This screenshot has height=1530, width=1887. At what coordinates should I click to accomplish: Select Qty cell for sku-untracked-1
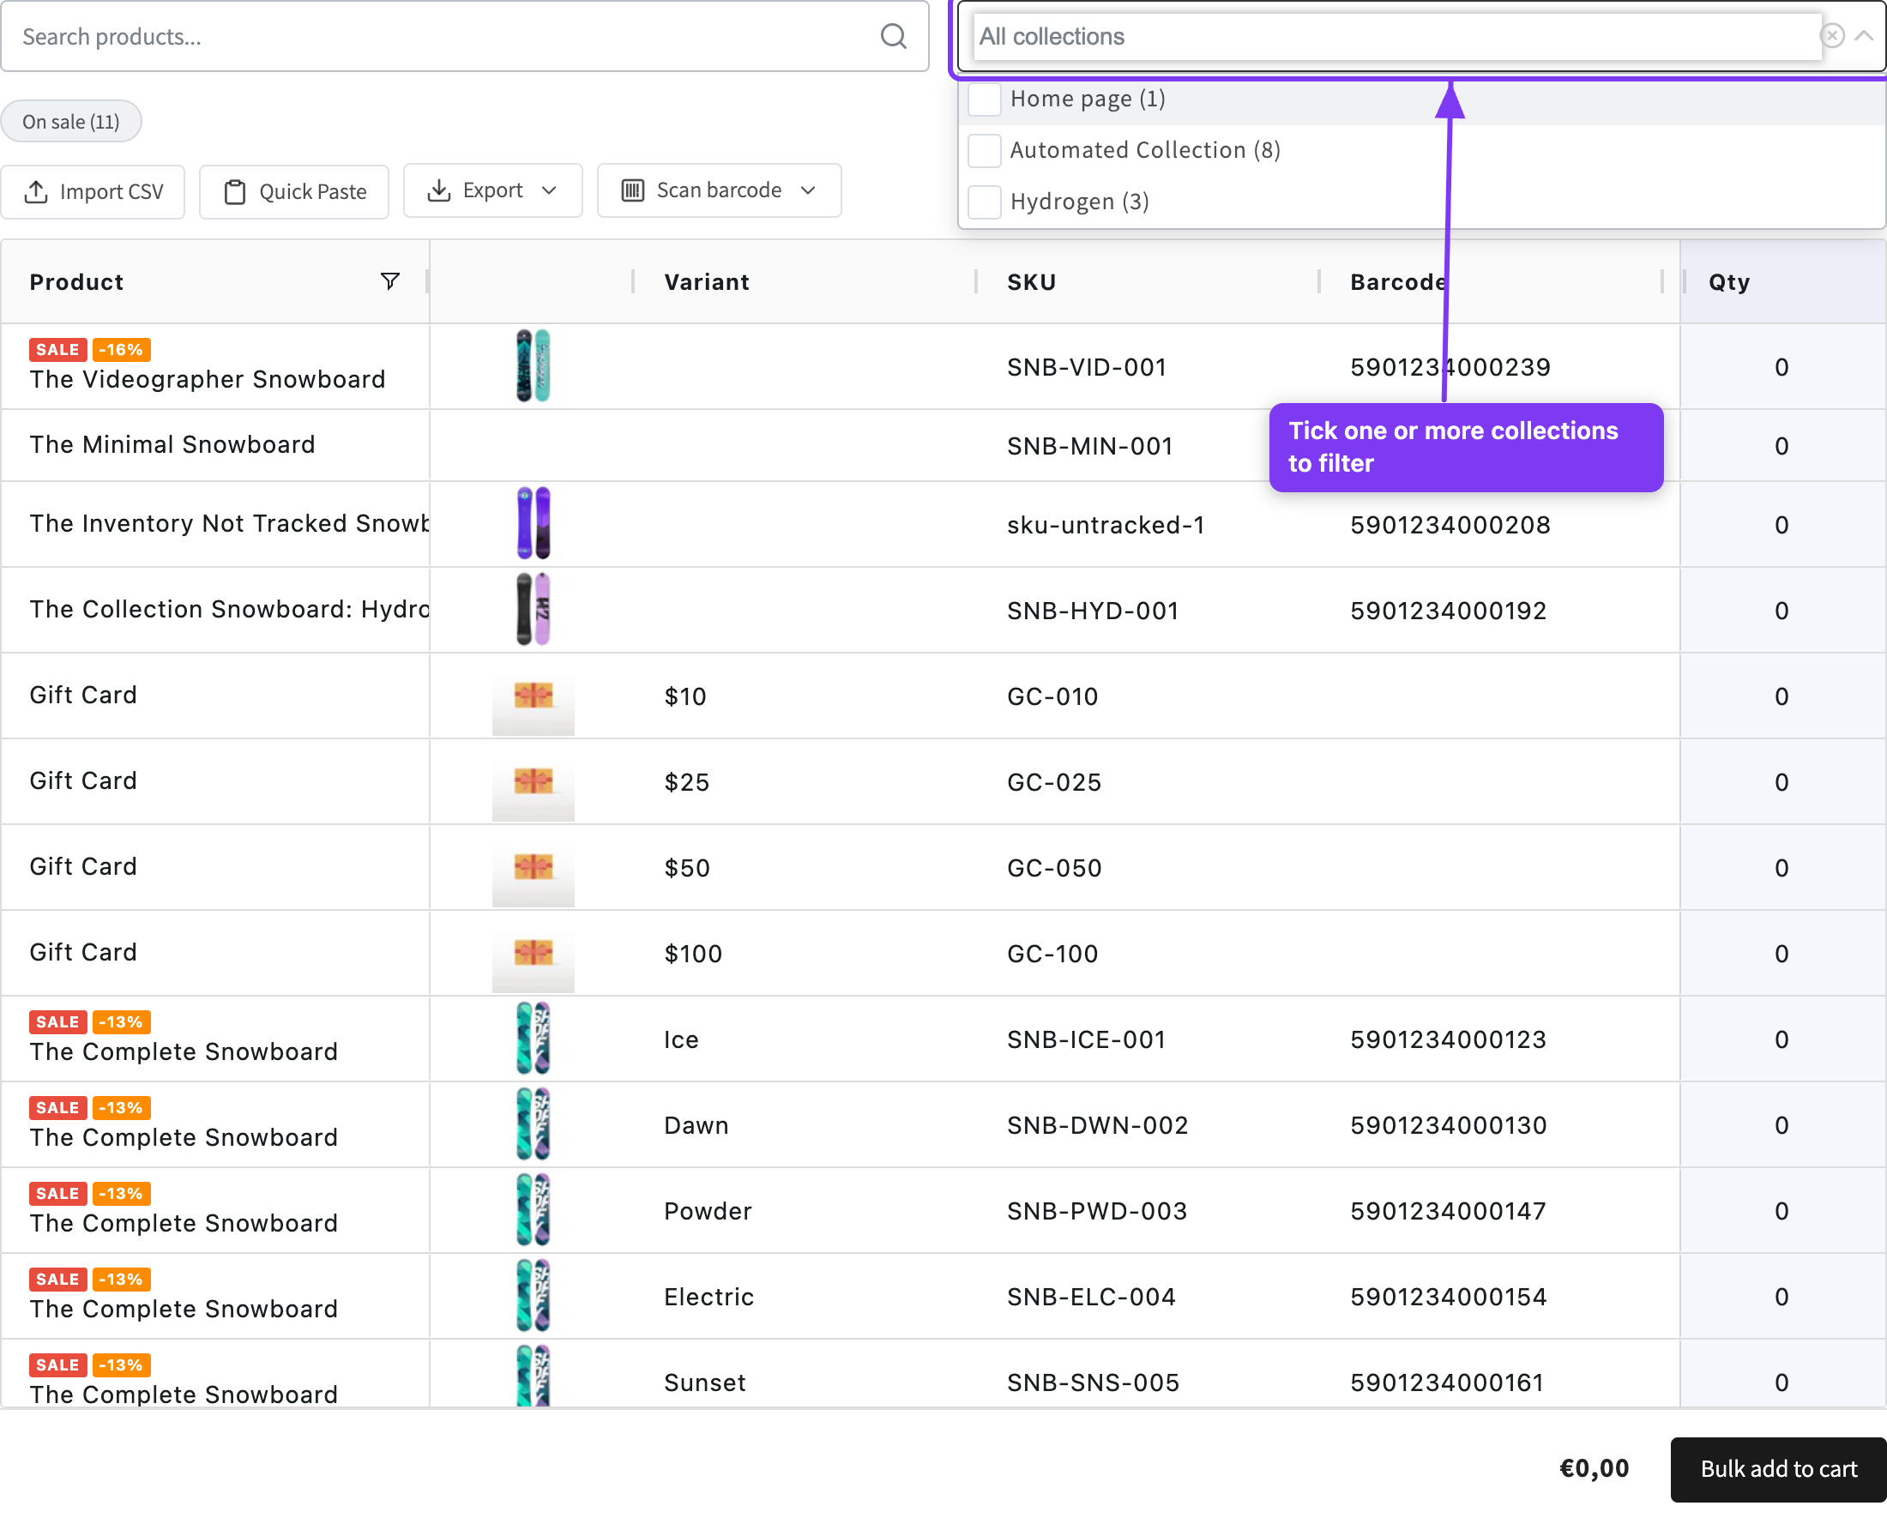point(1781,524)
